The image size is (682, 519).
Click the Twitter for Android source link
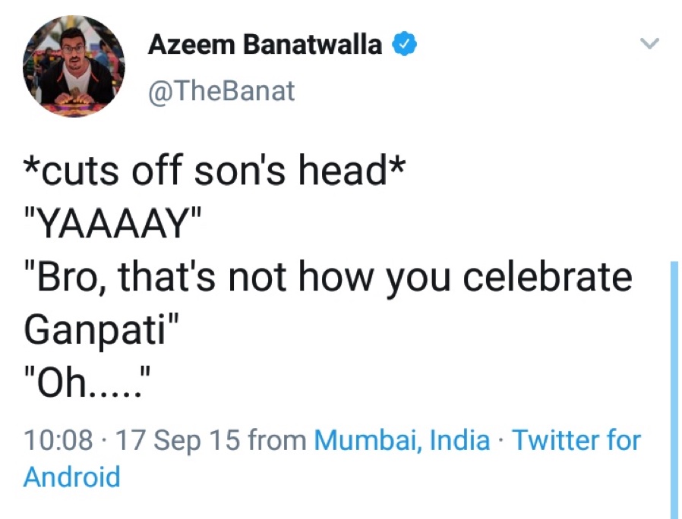(x=576, y=440)
